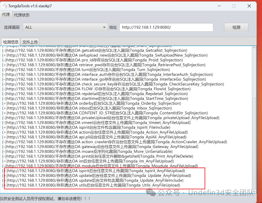Select the Tongda_Gateway_AnyFileUpload result line
Image resolution: width=262 pixels, height=203 pixels.
tap(100, 147)
